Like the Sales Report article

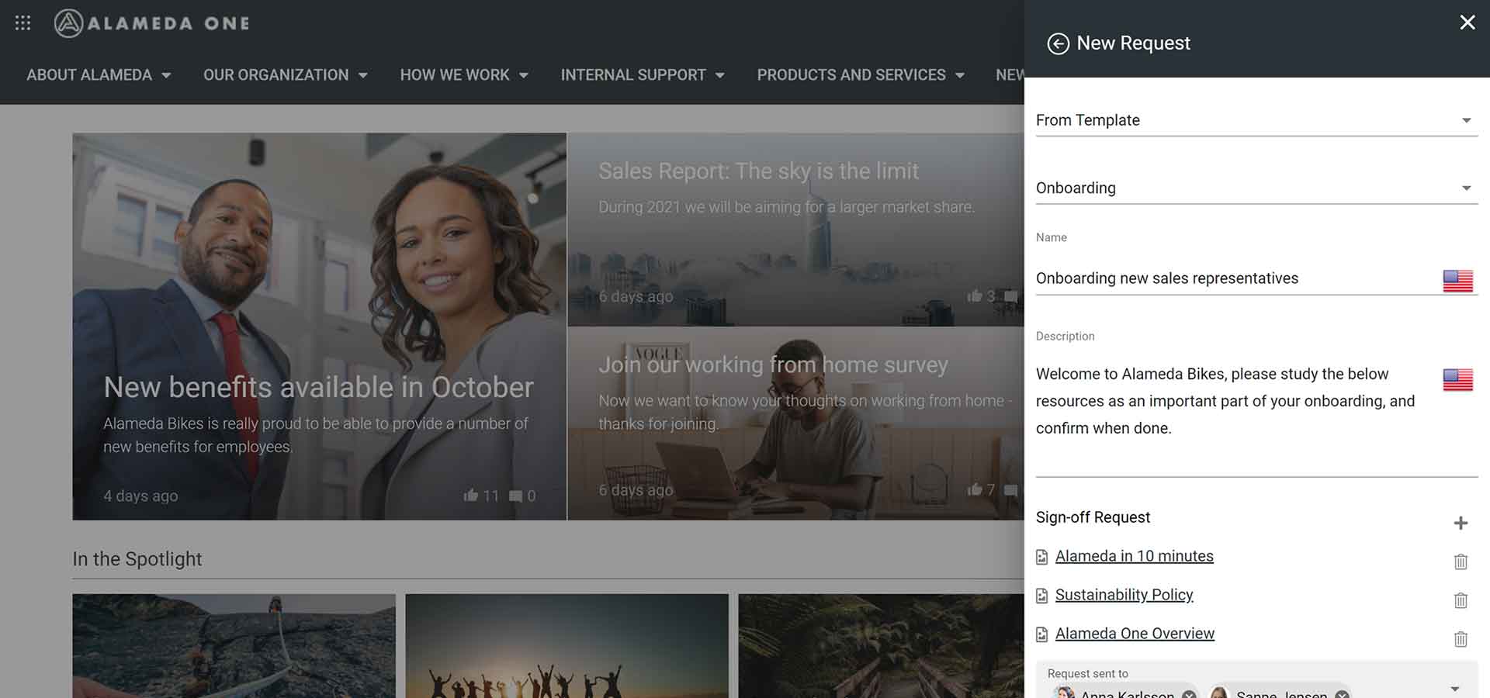pyautogui.click(x=975, y=295)
